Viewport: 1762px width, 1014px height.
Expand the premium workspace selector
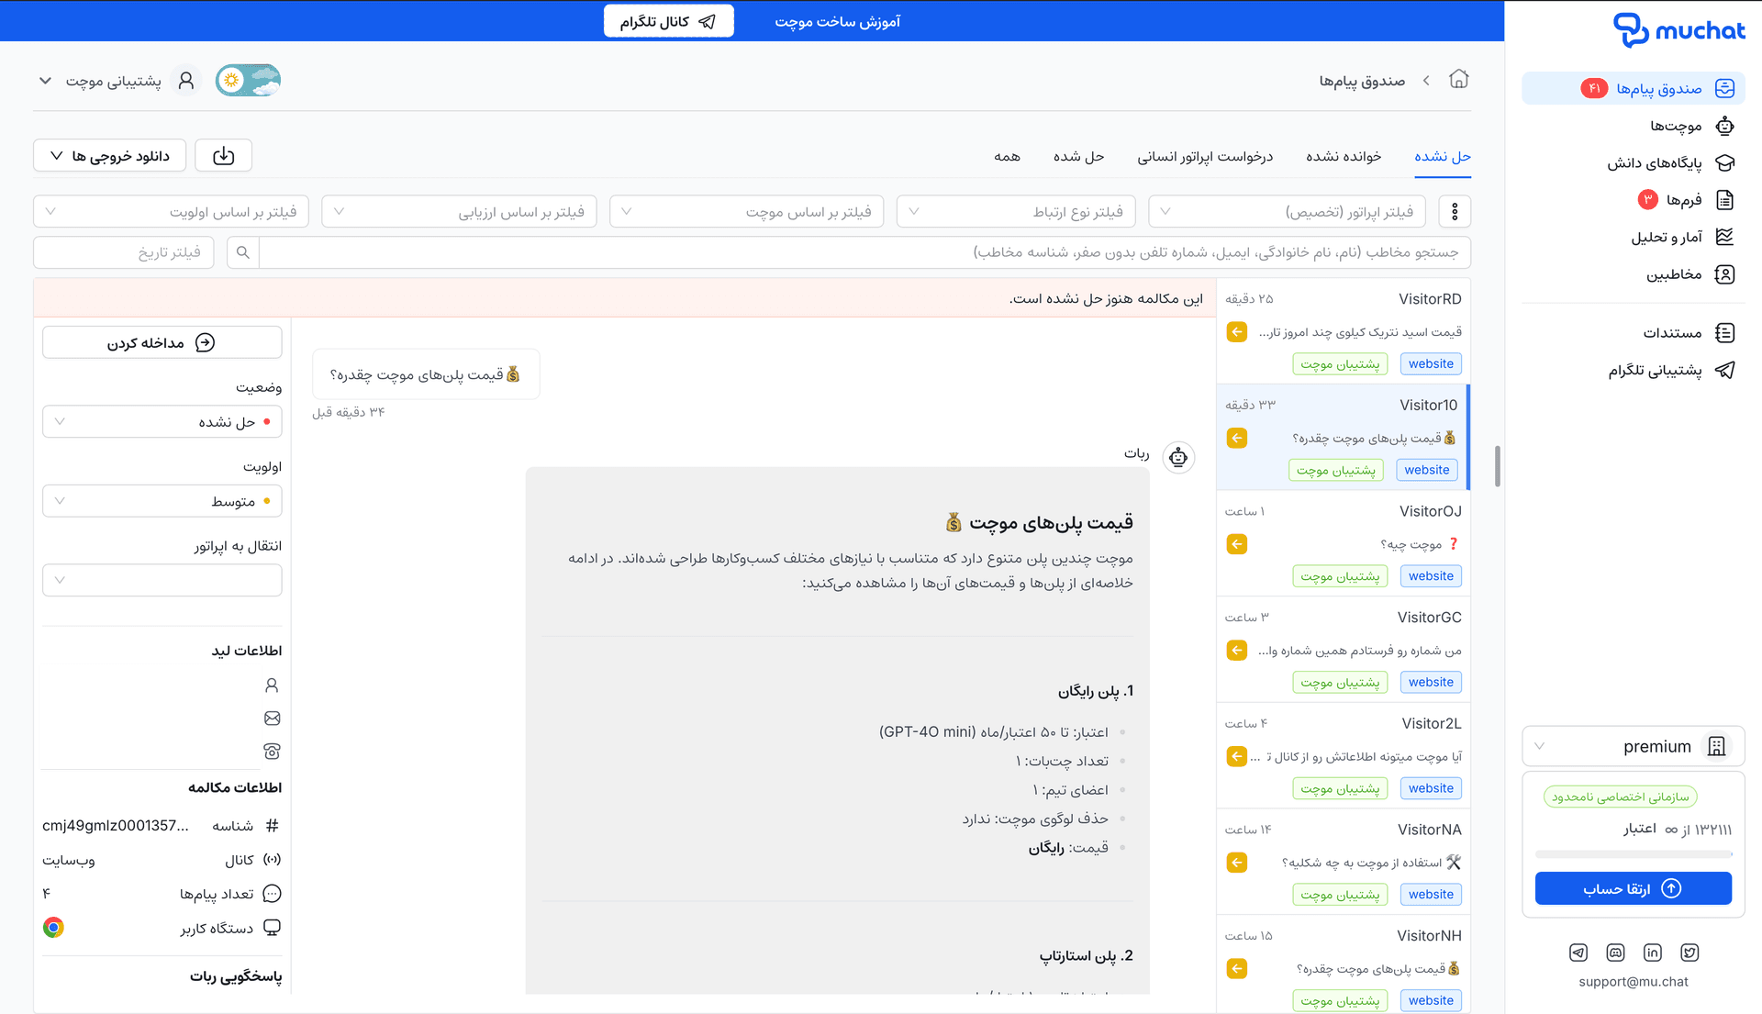pos(1634,746)
